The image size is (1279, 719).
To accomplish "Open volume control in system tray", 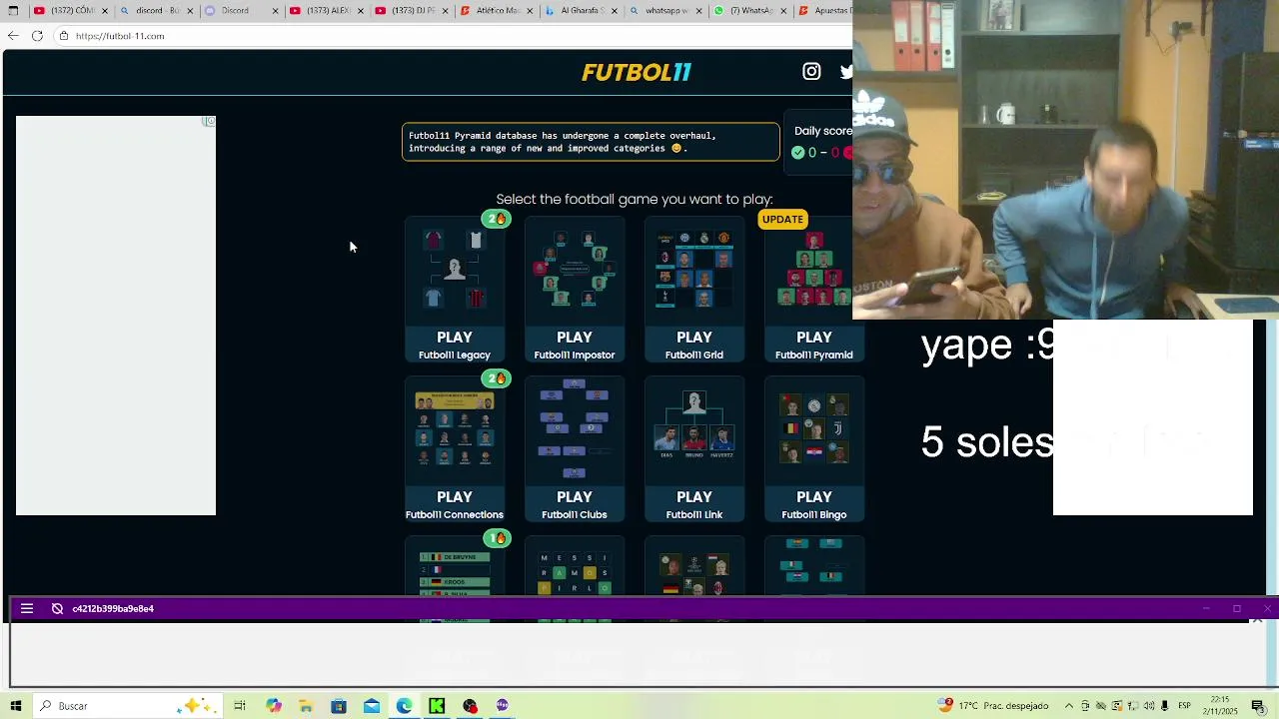I will tap(1149, 706).
